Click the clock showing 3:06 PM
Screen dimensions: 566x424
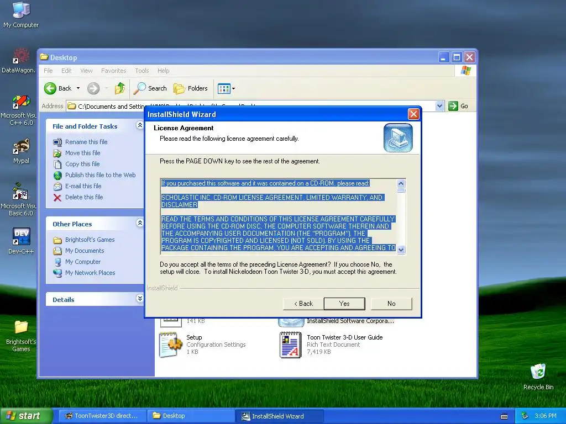coord(546,416)
